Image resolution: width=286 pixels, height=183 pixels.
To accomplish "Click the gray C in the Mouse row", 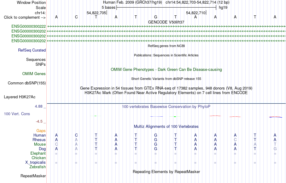I will pos(56,144).
